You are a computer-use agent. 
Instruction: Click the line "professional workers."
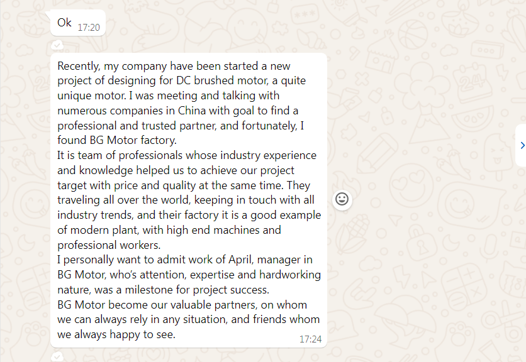109,244
